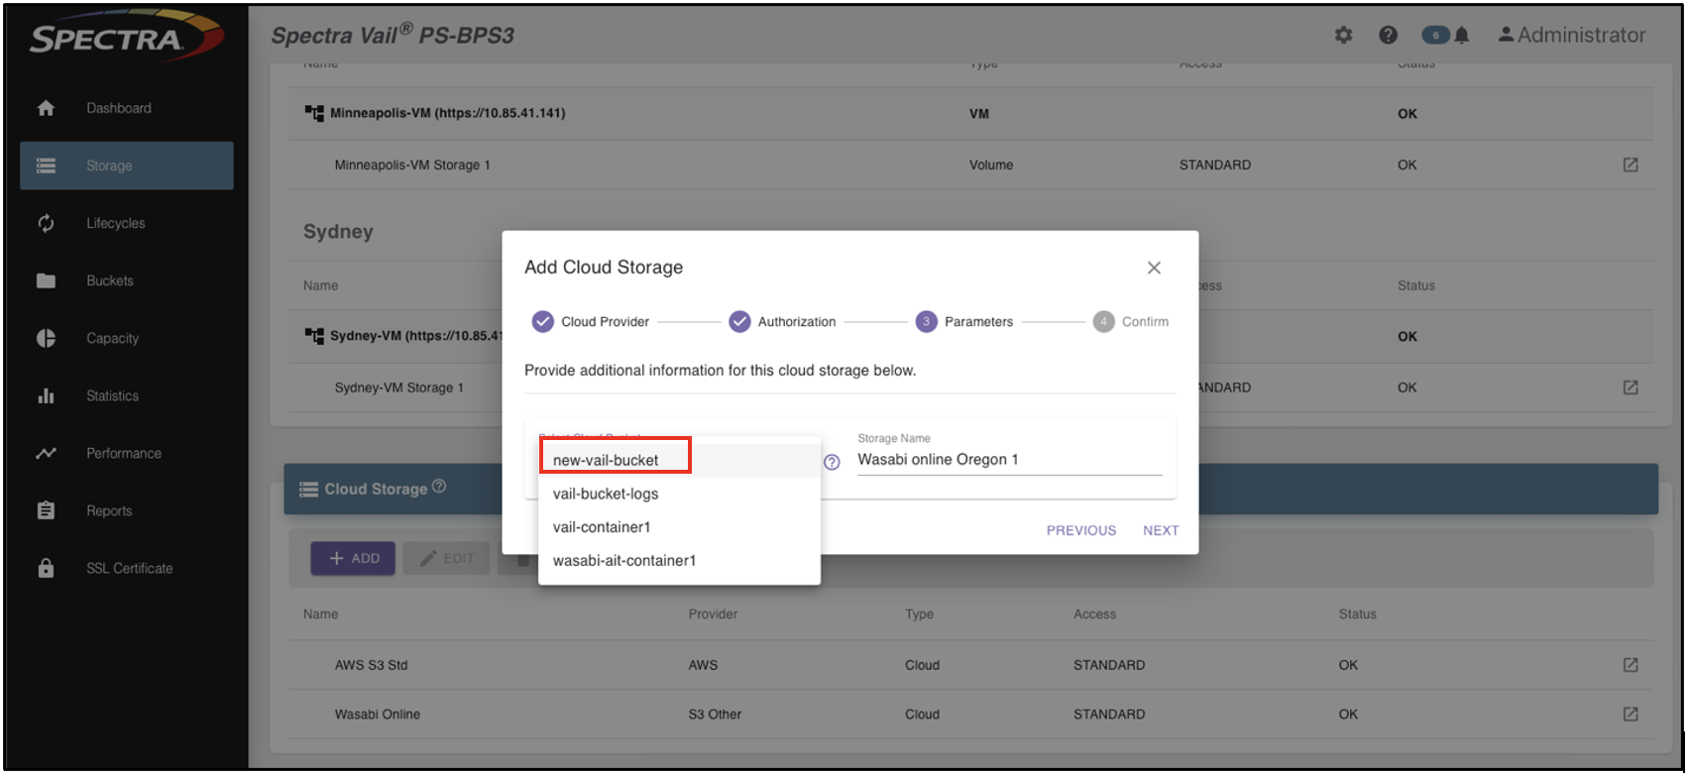
Task: Click the Minneapolis-VM node icon
Action: tap(314, 113)
